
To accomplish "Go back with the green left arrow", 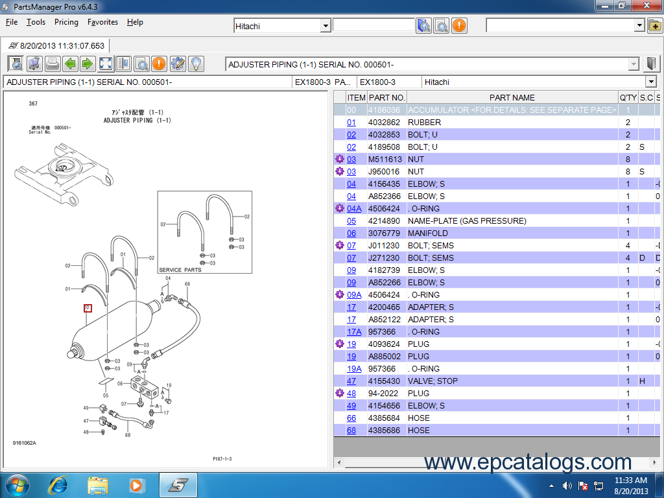I will 70,64.
